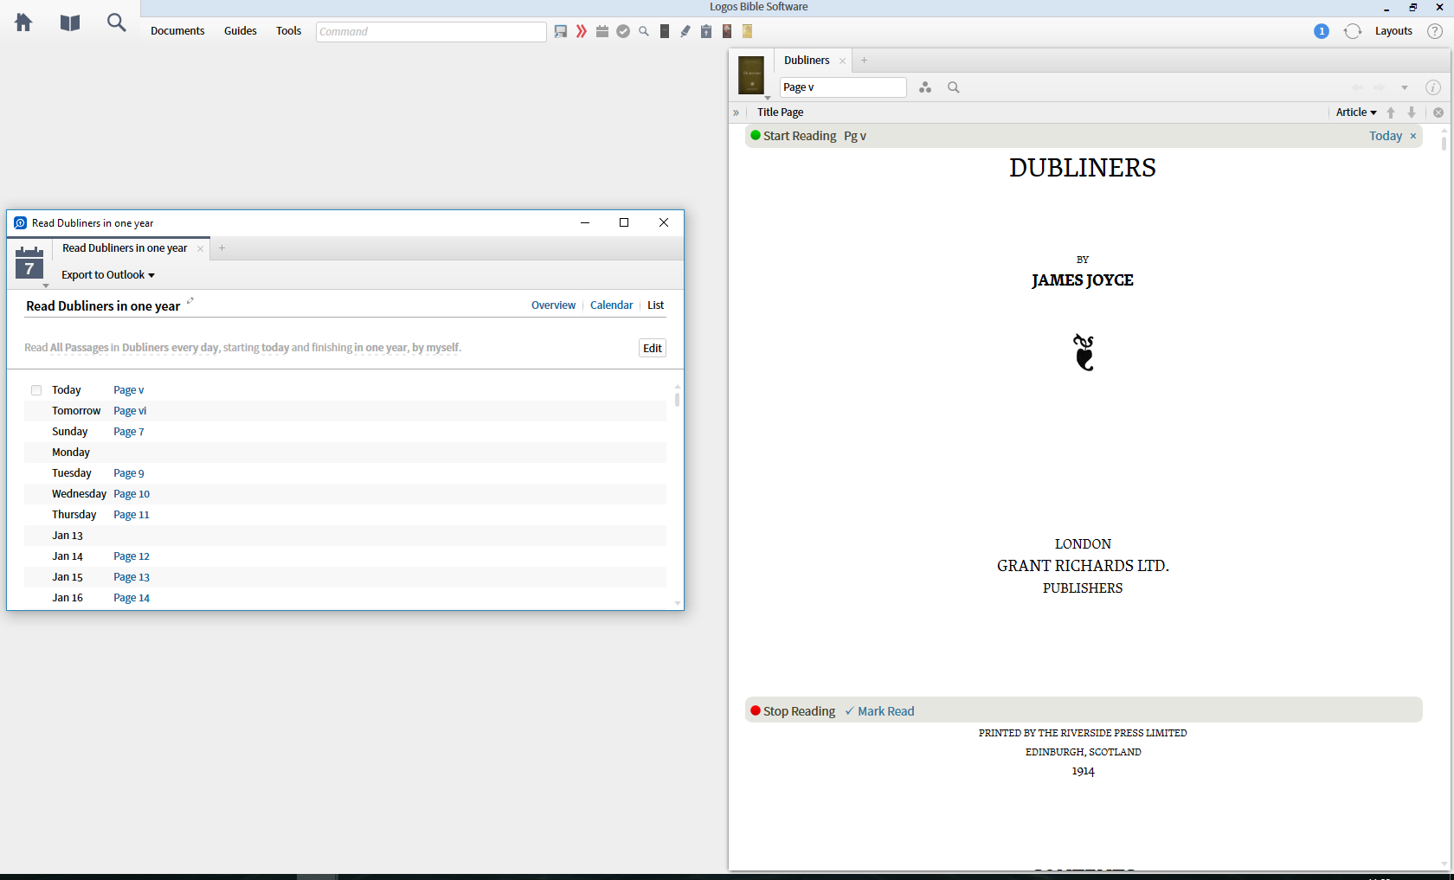Open the dark book shortcut icon
The height and width of the screenshot is (880, 1454).
665,31
